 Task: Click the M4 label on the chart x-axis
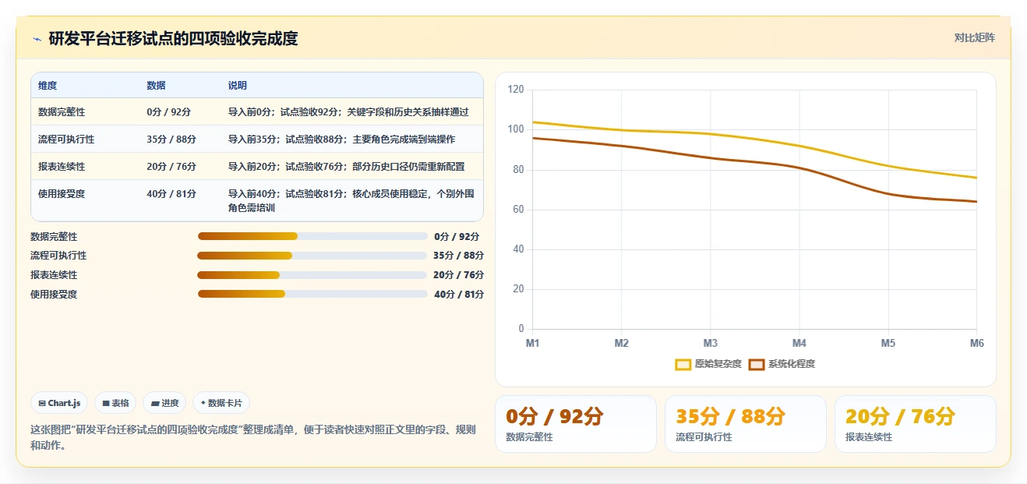[799, 343]
